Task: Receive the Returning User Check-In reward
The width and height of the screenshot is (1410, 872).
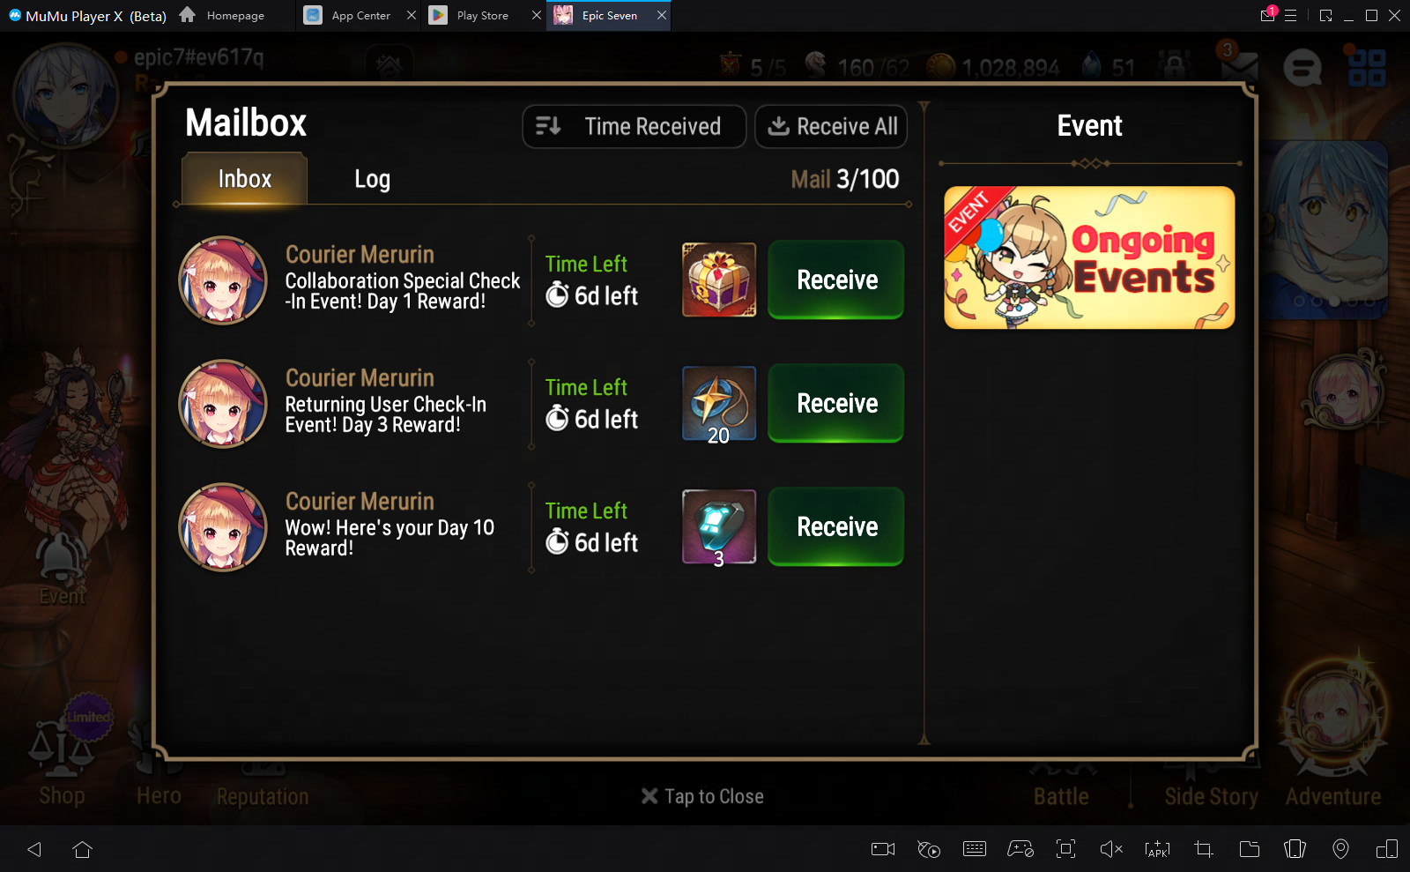Action: (x=835, y=403)
